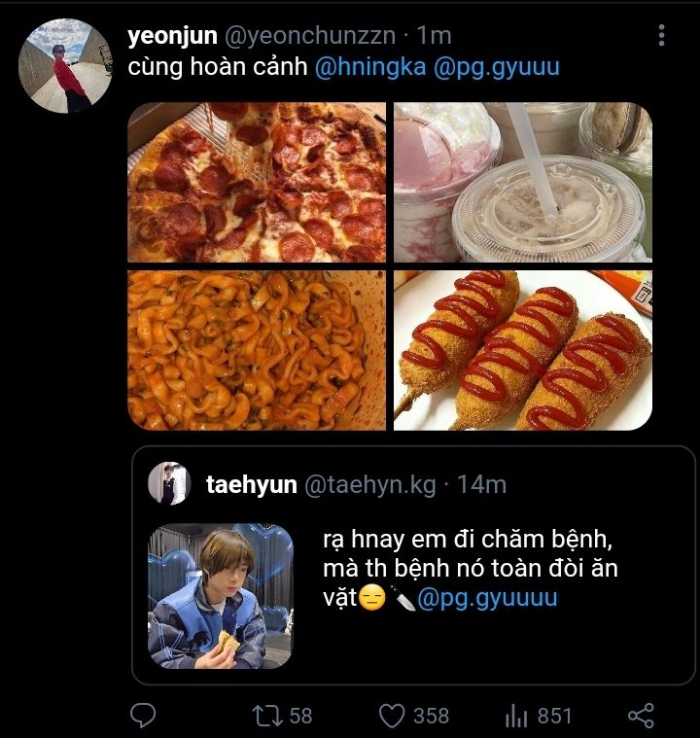Open the three-dot more options menu

point(661,36)
